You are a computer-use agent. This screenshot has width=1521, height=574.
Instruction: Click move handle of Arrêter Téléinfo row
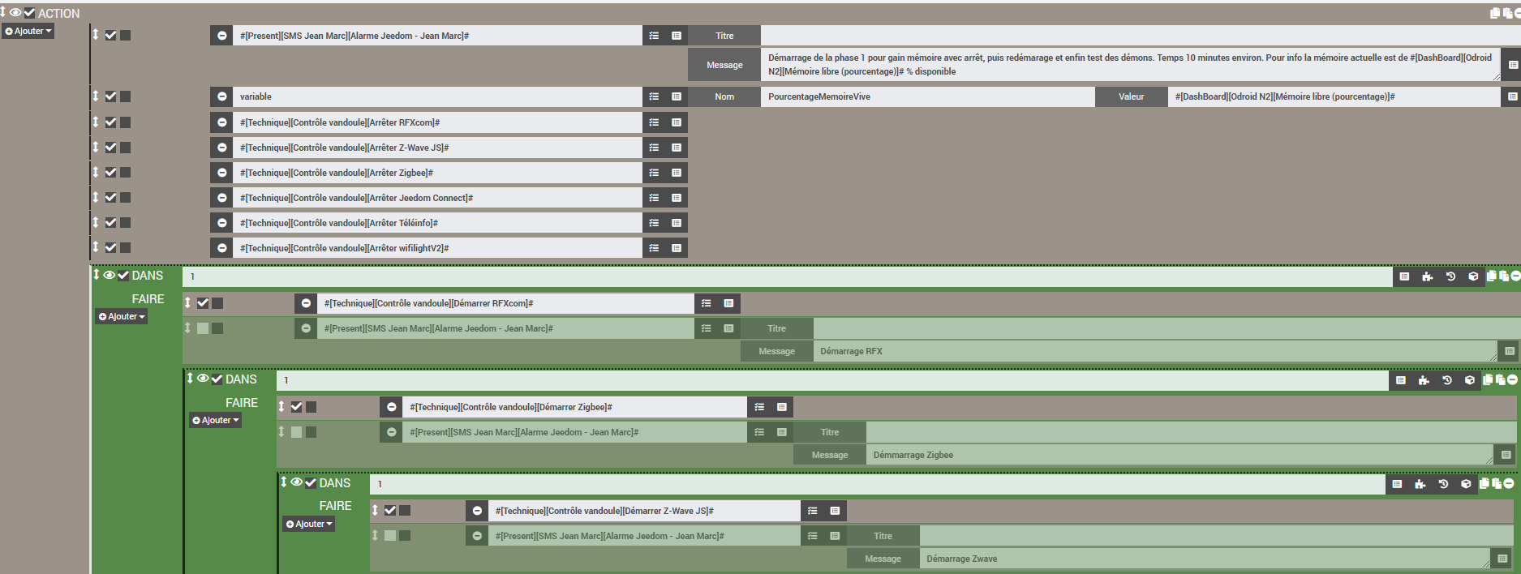click(95, 222)
